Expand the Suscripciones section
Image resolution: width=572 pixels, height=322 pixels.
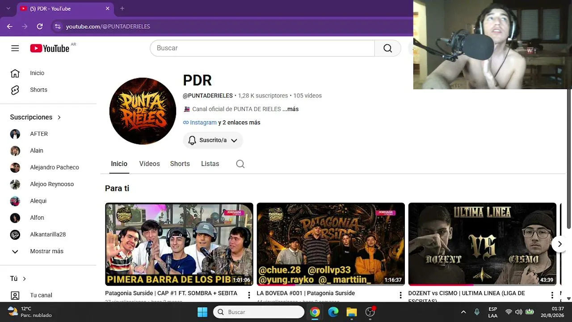[35, 117]
